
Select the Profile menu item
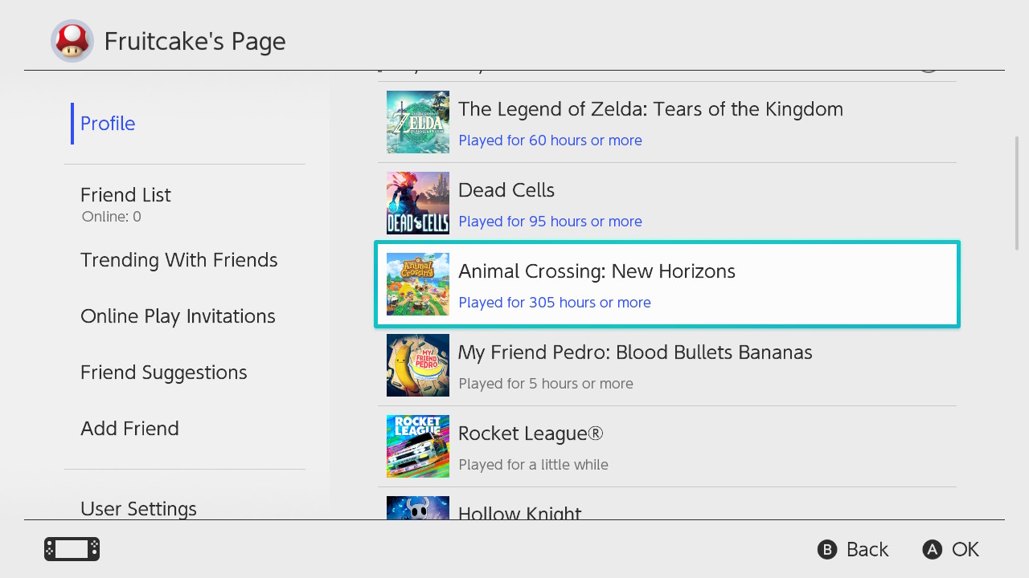pyautogui.click(x=108, y=124)
